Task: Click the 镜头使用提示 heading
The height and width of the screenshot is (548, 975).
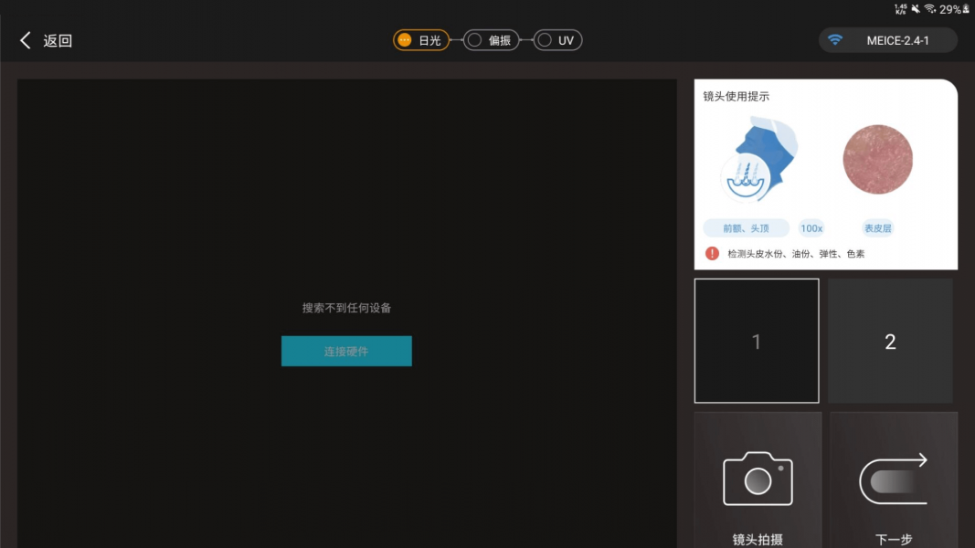Action: [737, 96]
